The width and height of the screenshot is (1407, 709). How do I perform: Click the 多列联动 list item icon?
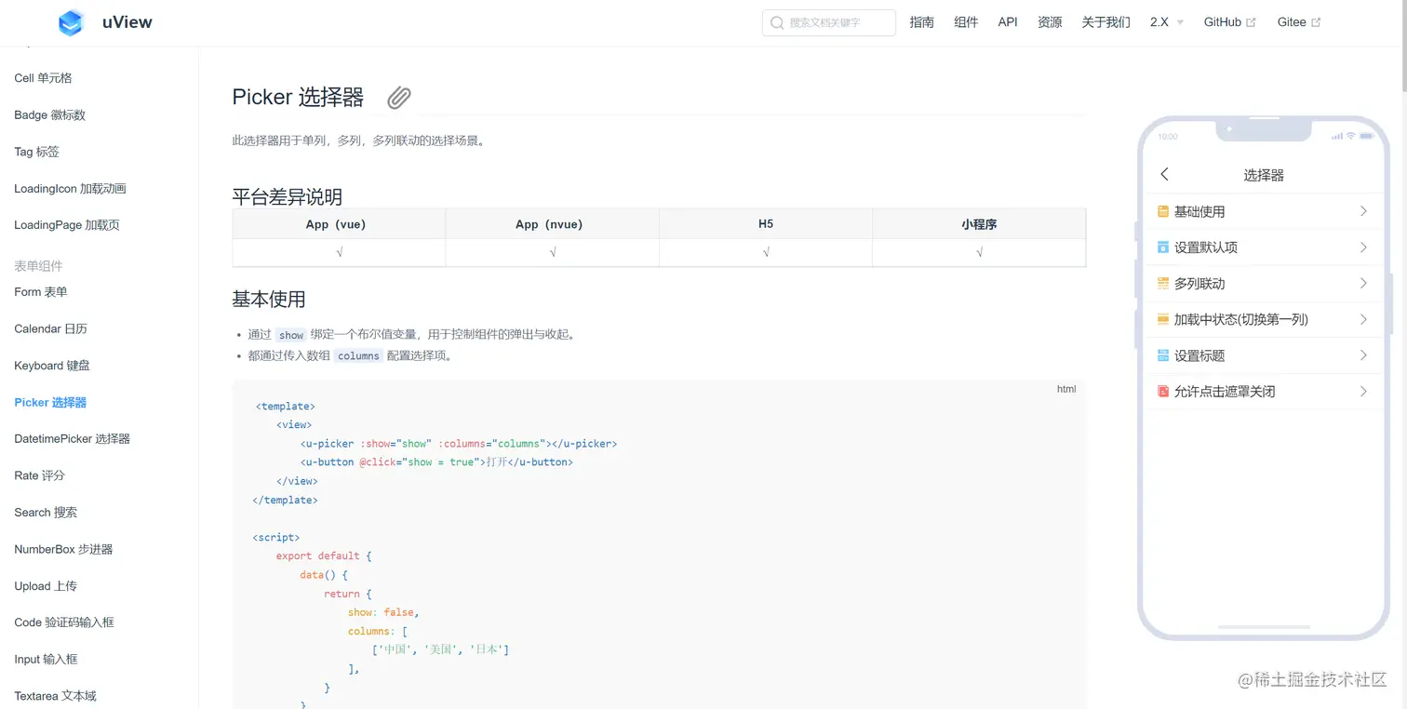click(1162, 283)
